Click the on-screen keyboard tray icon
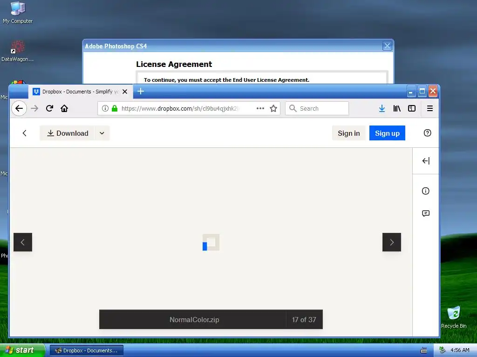Screen dimensions: 477x357 424,350
